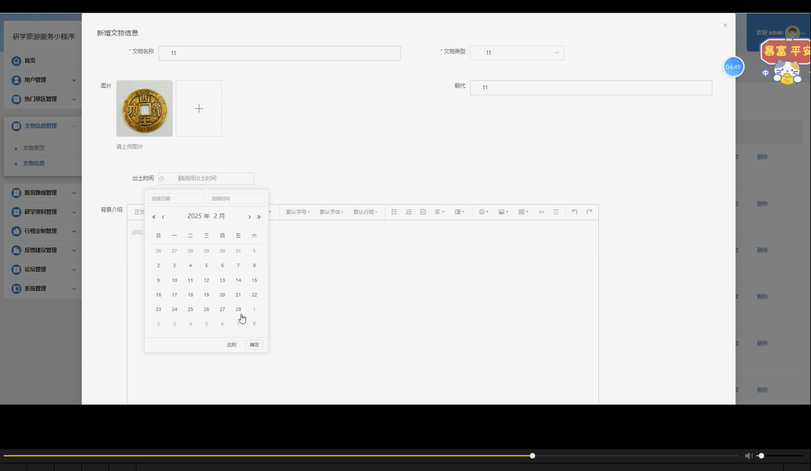Screen dimensions: 811x471
Task: Open the 默认行高 line height dropdown
Action: point(365,212)
